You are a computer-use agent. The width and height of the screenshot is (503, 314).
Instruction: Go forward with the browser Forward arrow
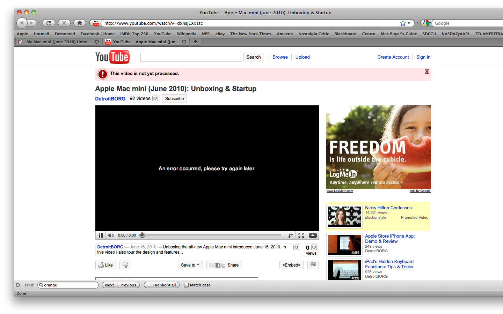click(31, 23)
